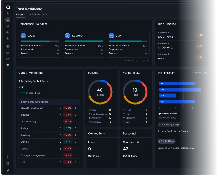Expand the Policy row chevron
217x175 pixels.
coord(76,128)
